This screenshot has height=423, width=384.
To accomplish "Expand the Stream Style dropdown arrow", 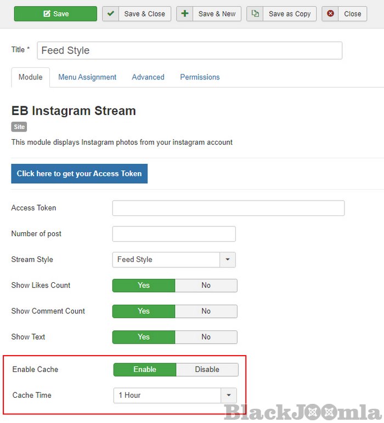I will (x=228, y=260).
